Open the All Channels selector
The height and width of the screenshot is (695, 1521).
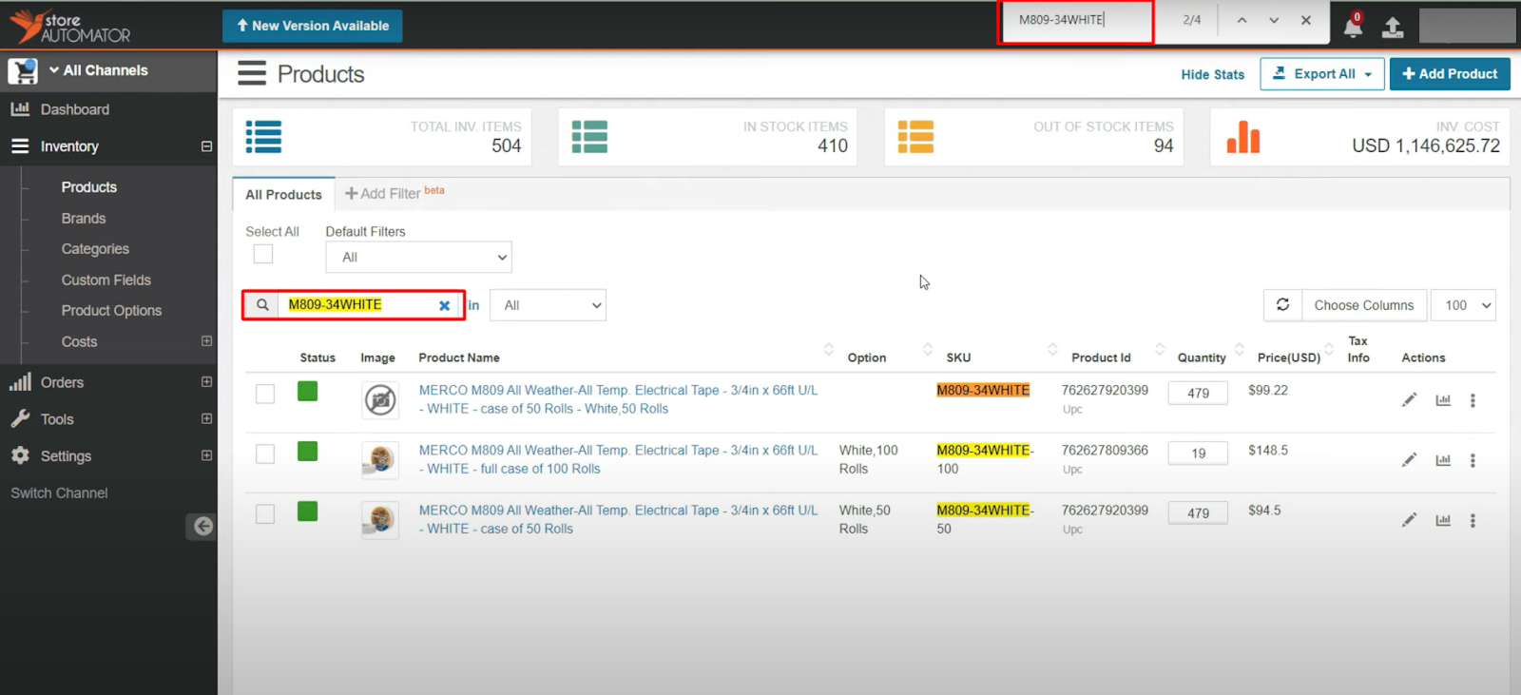pos(99,70)
